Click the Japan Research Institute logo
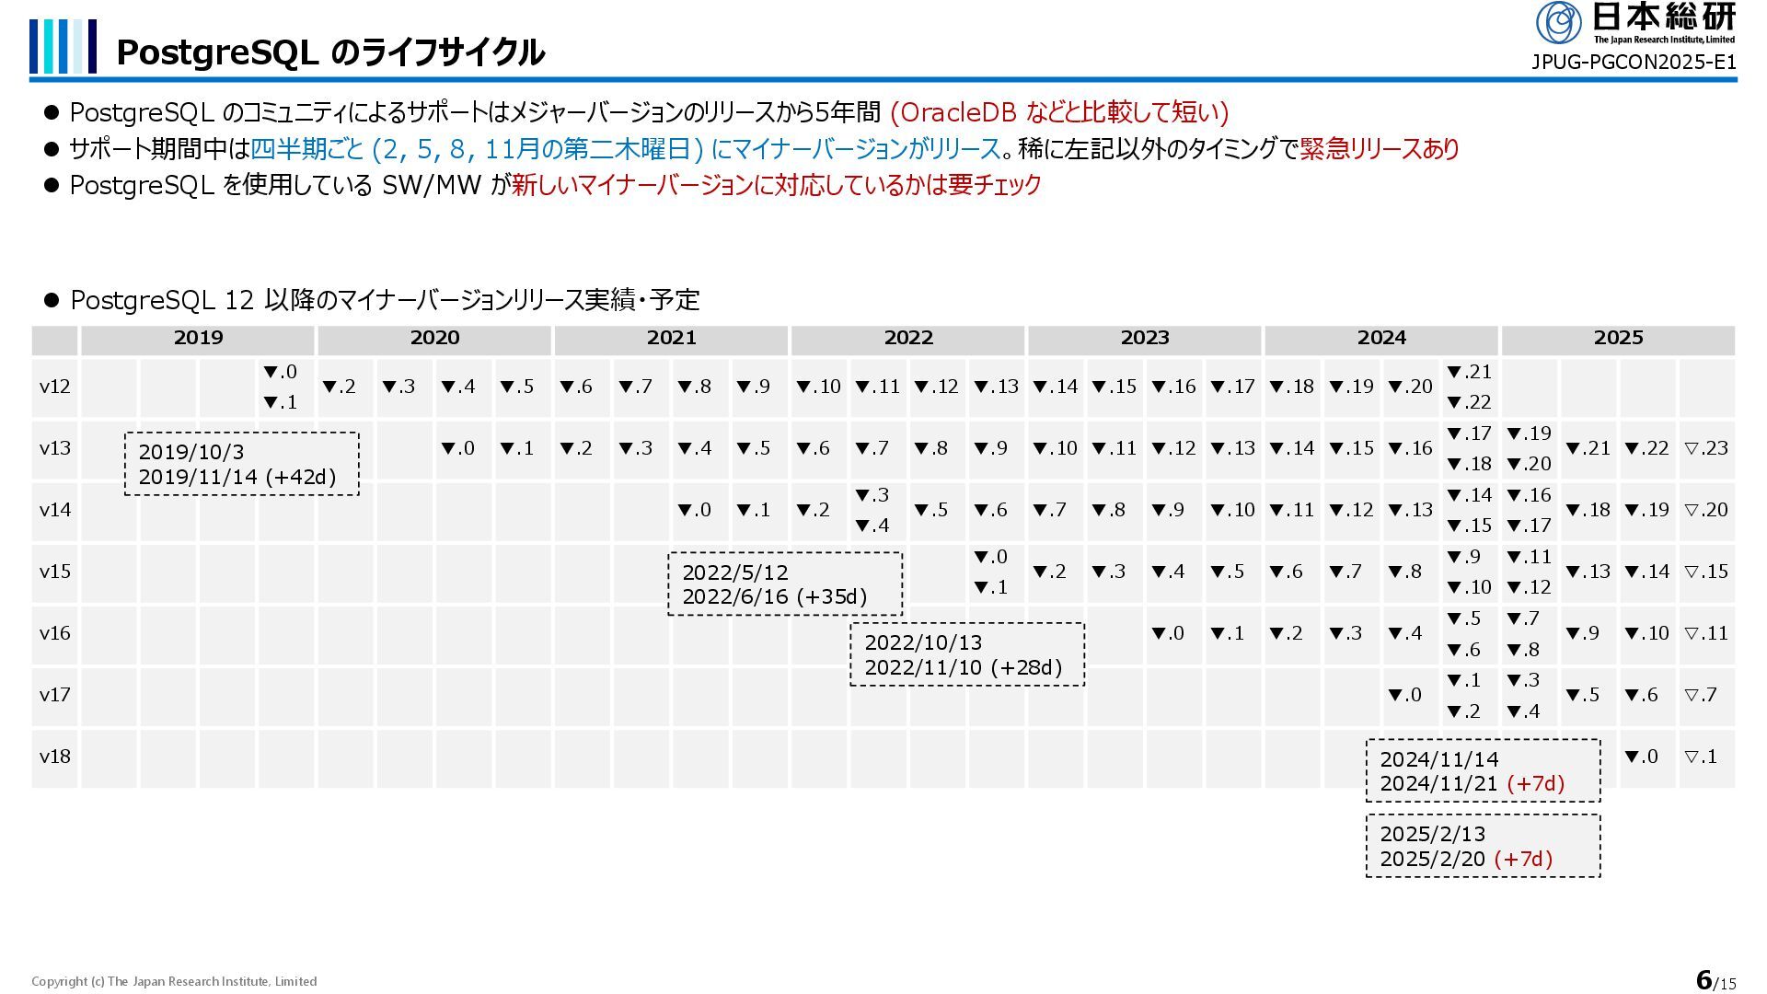The image size is (1767, 994). click(1634, 23)
